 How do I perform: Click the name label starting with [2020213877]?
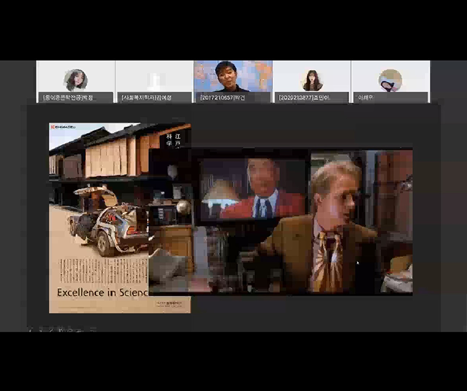[304, 98]
